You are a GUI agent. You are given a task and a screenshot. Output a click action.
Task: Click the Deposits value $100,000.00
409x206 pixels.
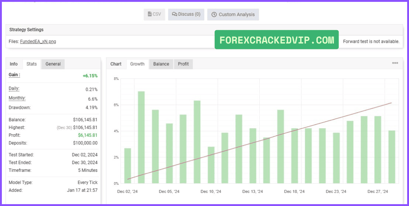click(85, 143)
